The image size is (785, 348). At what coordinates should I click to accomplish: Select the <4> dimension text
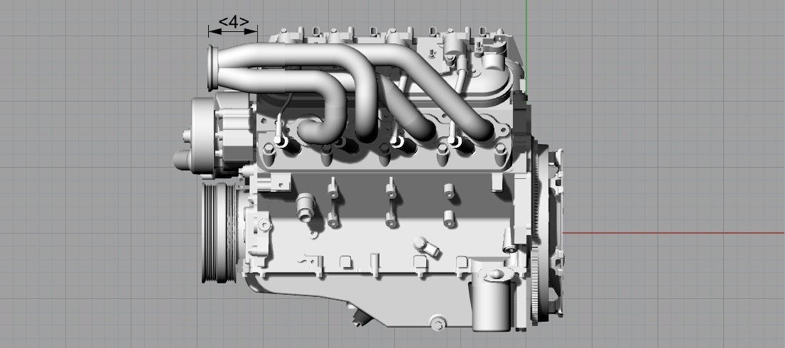click(x=233, y=22)
